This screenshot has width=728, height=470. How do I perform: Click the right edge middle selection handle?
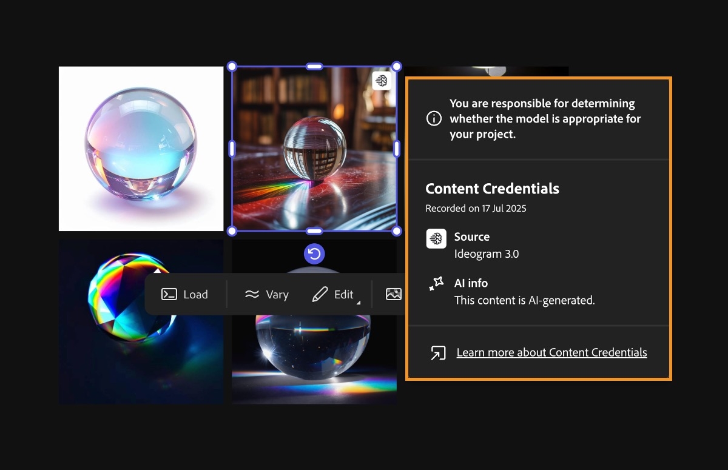coord(397,149)
